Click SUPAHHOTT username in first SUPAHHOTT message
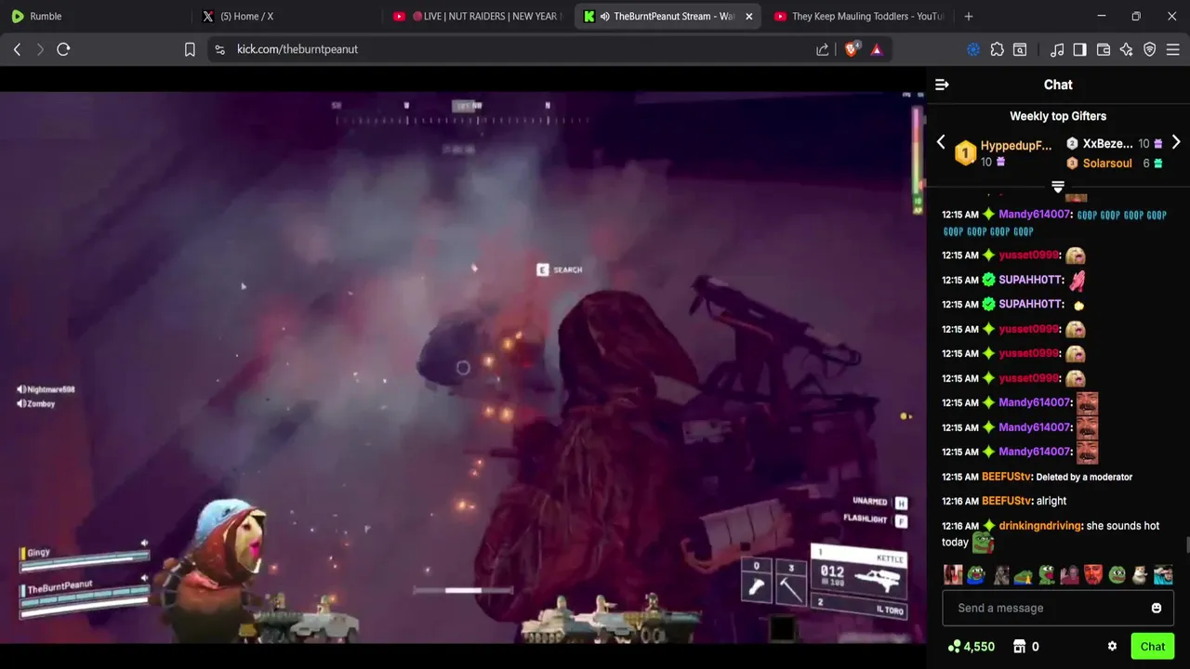Viewport: 1190px width, 669px height. [x=1030, y=280]
